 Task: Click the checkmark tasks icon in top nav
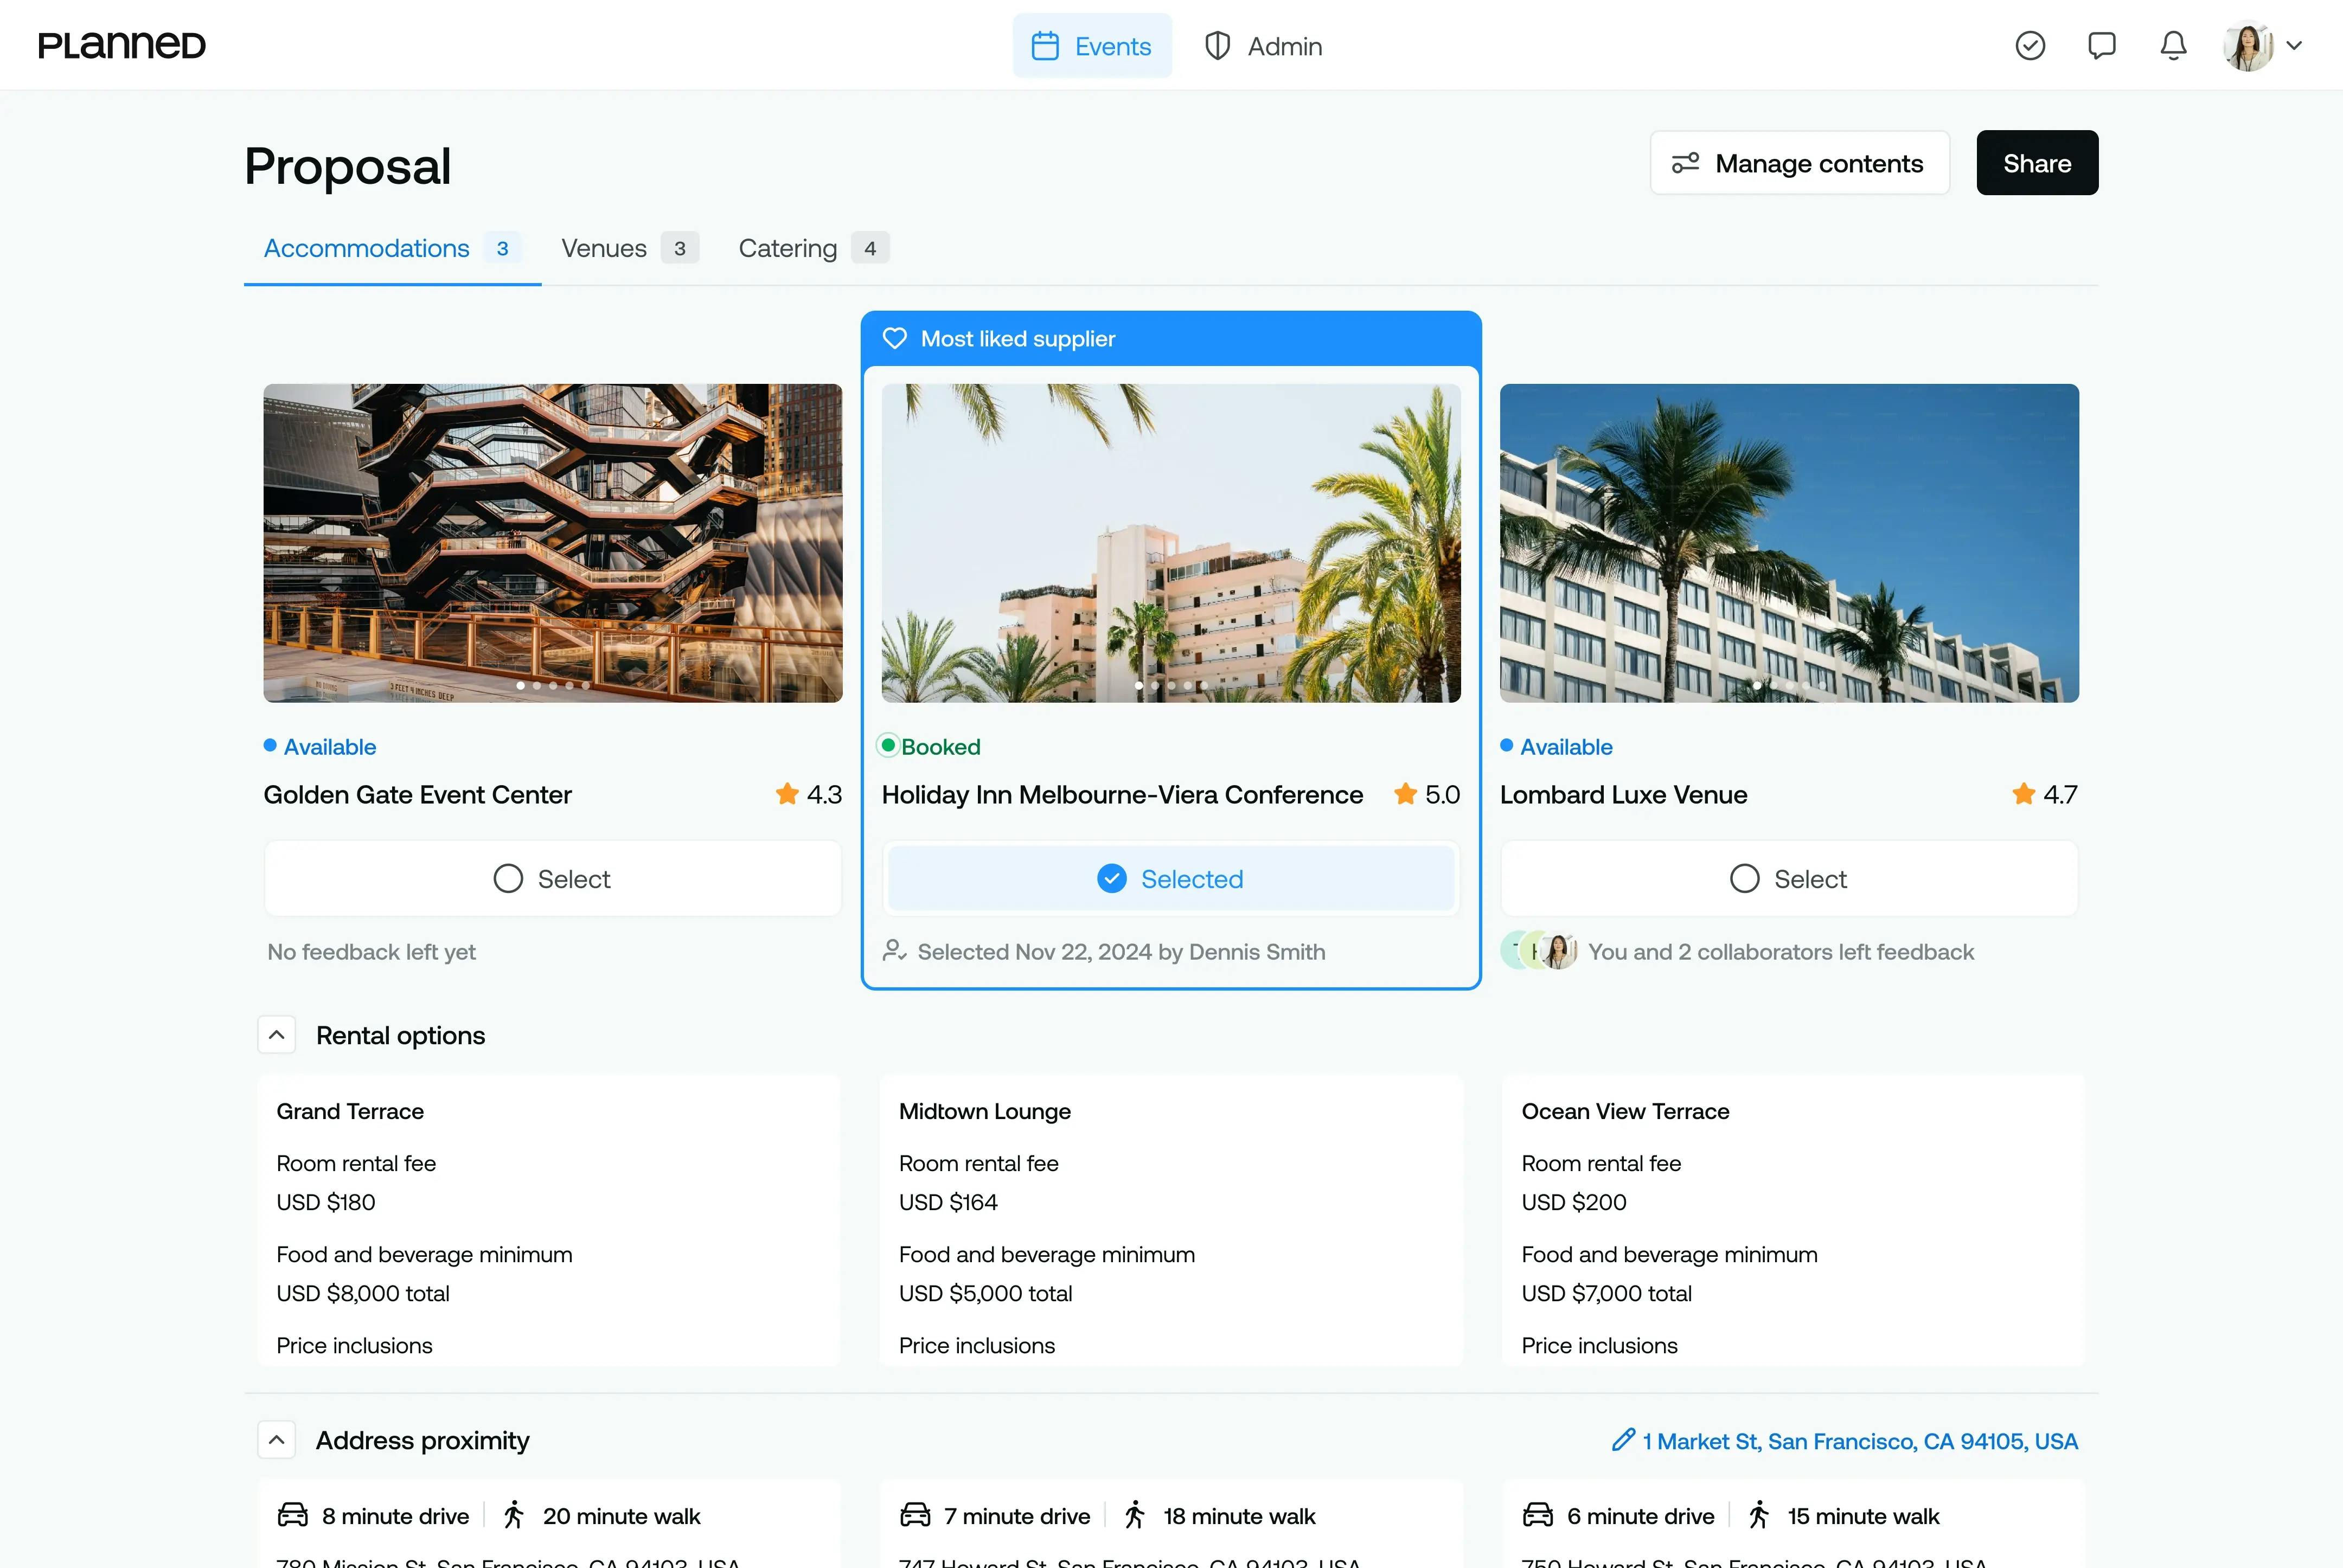[x=2031, y=45]
